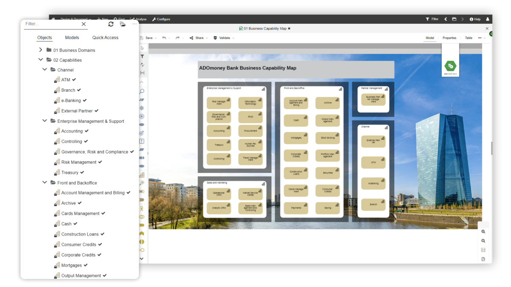Click into the Filter input field
The height and width of the screenshot is (287, 511).
coord(51,24)
